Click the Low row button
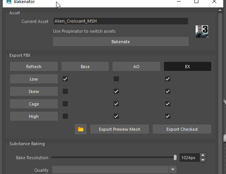This screenshot has width=226, height=174. pyautogui.click(x=34, y=79)
